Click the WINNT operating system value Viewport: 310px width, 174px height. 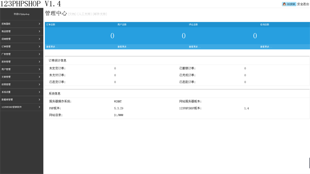click(x=118, y=101)
